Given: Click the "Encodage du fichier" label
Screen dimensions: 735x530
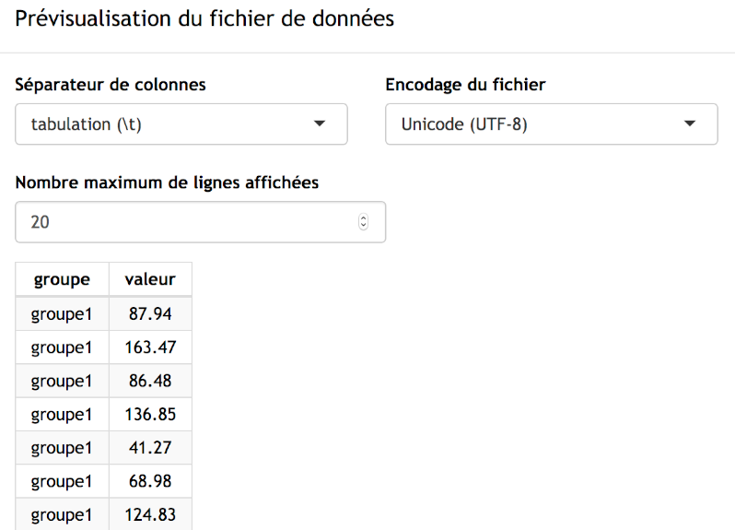Looking at the screenshot, I should pyautogui.click(x=465, y=85).
